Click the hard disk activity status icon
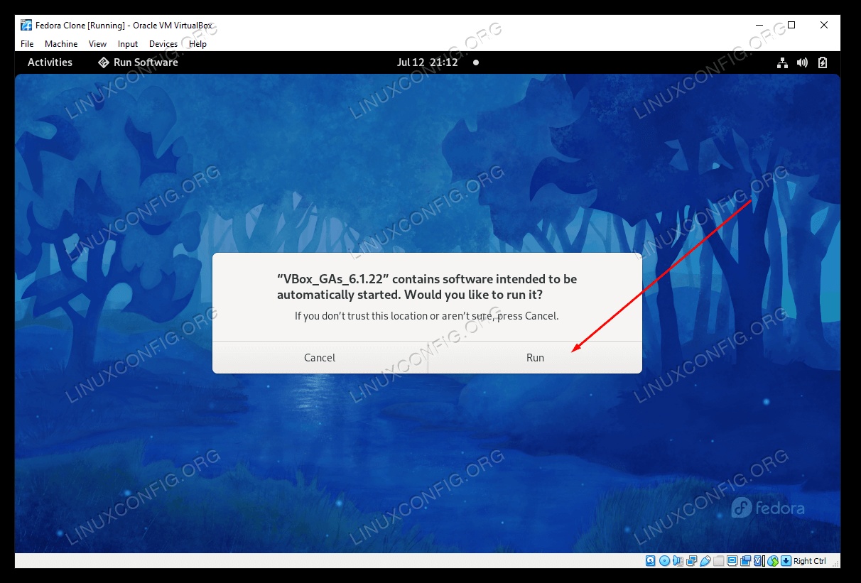The height and width of the screenshot is (583, 861). [651, 561]
